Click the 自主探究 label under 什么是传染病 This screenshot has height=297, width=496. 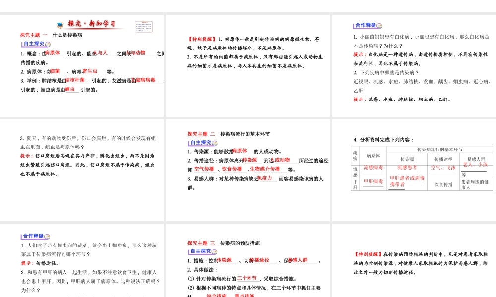click(34, 44)
